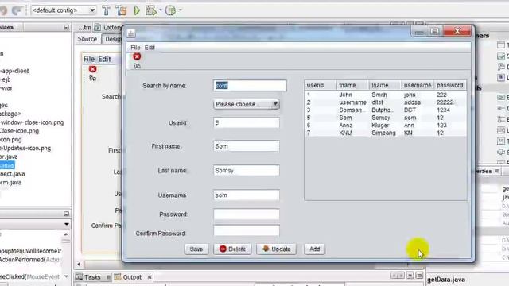The height and width of the screenshot is (286, 509).
Task: Select Scroll Pane icon in the palette
Action: (501, 56)
